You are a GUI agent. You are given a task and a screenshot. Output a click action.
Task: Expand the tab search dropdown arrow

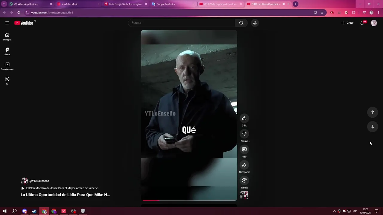point(4,4)
